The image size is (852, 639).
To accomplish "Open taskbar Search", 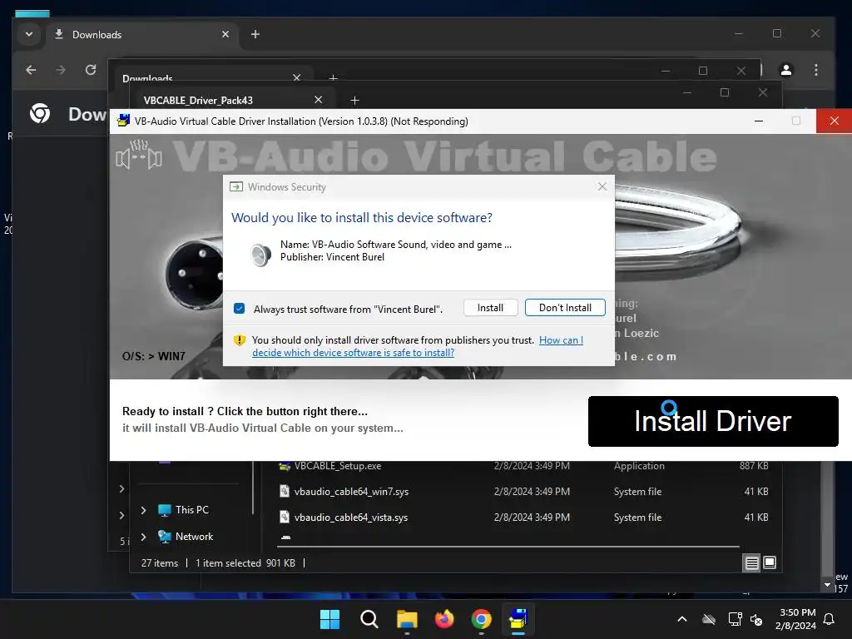I will pyautogui.click(x=369, y=619).
